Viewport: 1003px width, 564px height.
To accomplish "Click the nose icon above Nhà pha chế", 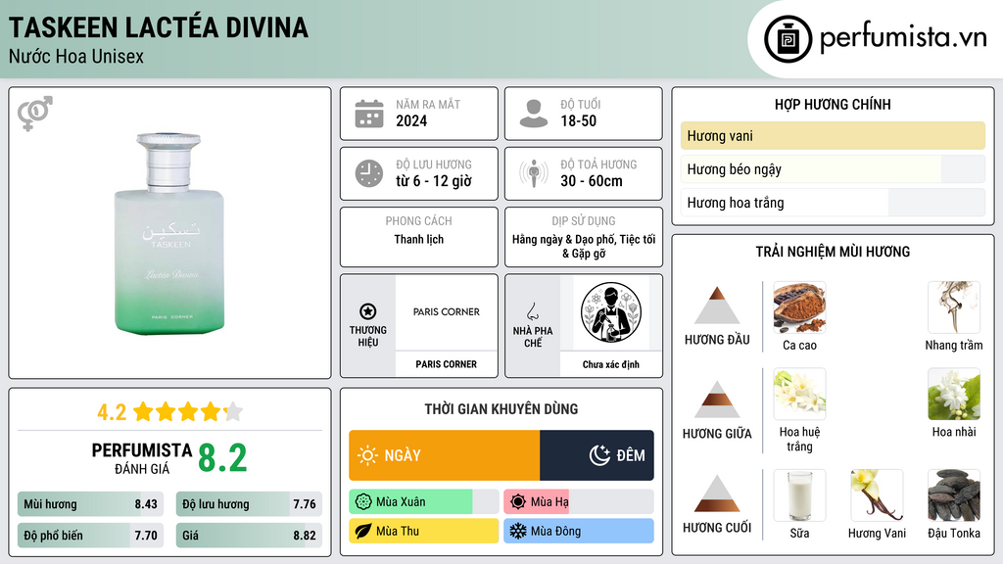I will click(532, 311).
